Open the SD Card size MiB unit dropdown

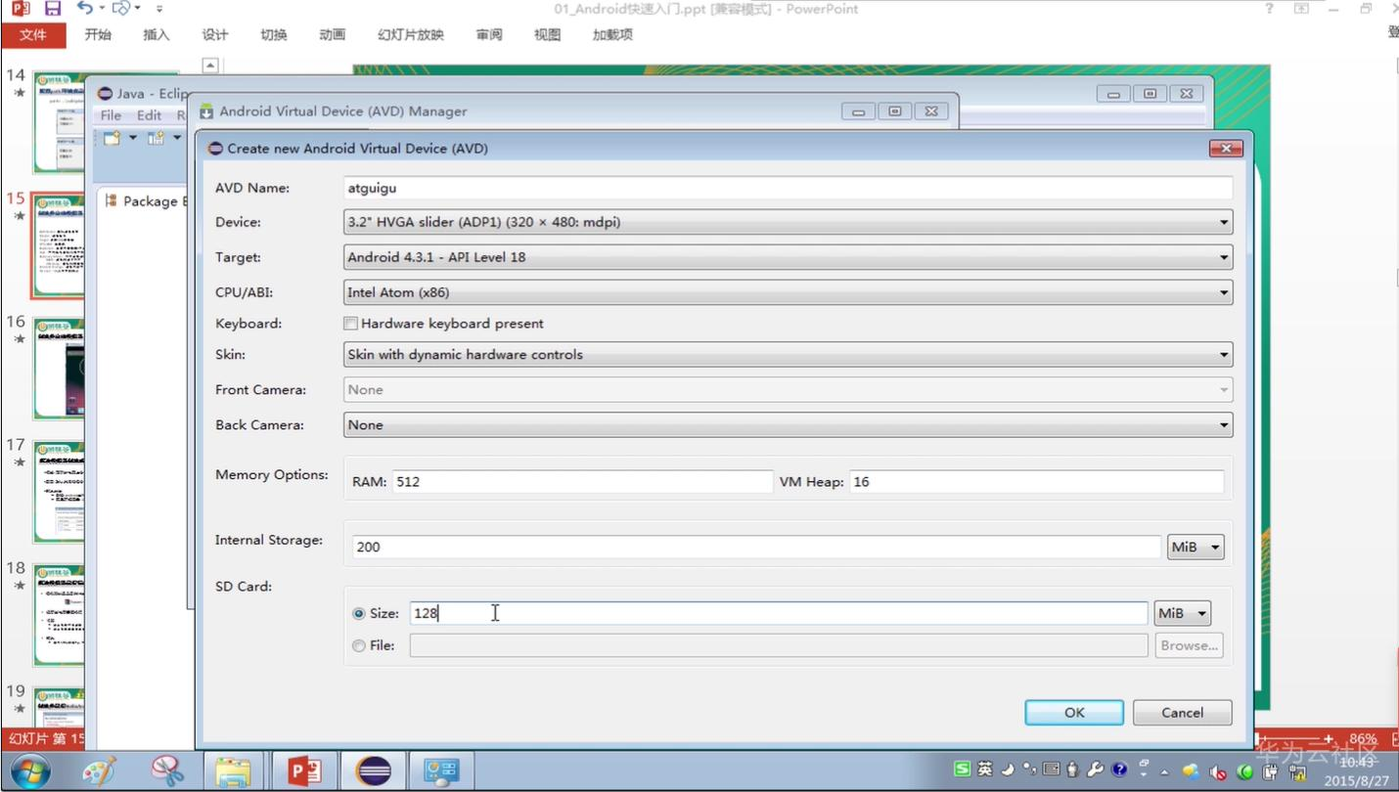coord(1182,613)
